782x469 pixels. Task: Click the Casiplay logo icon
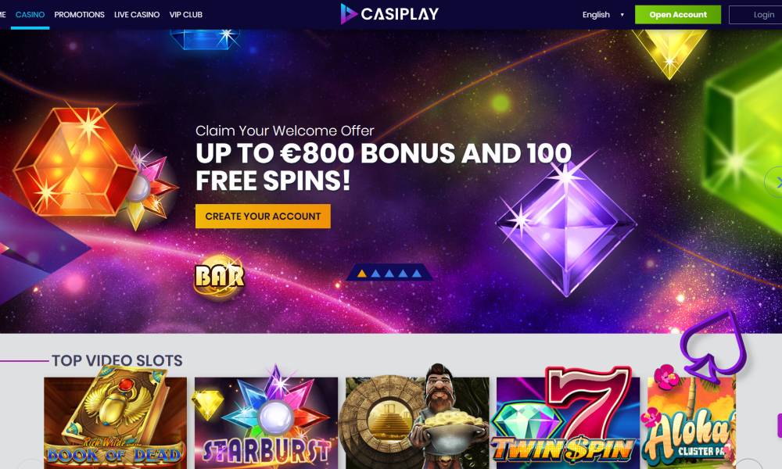pyautogui.click(x=349, y=14)
